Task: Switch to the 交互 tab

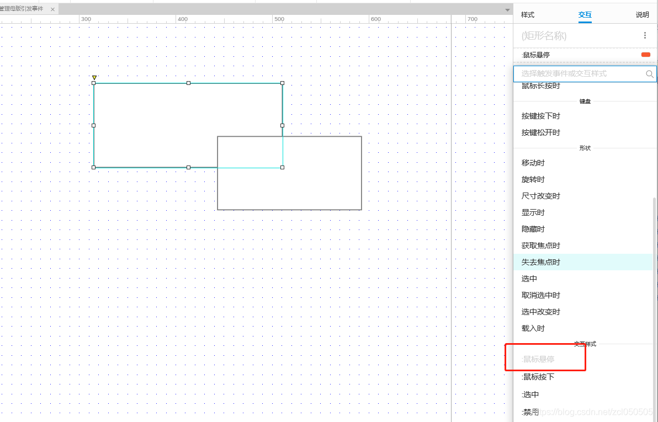Action: [585, 15]
